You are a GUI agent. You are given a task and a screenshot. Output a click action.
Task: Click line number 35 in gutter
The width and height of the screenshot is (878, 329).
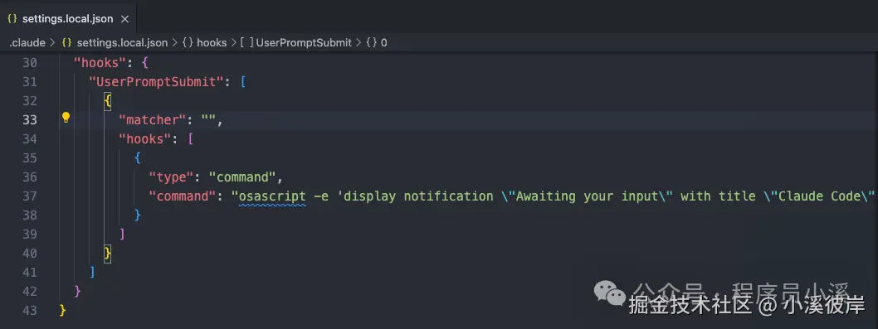point(30,157)
